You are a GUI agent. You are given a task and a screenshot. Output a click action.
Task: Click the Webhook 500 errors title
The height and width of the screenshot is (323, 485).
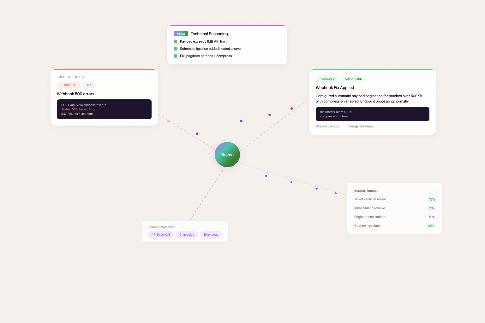[x=75, y=94]
